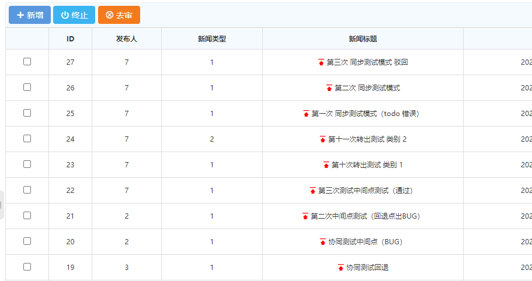532x281 pixels.
Task: Check the checkbox for row ID 27
Action: [27, 62]
